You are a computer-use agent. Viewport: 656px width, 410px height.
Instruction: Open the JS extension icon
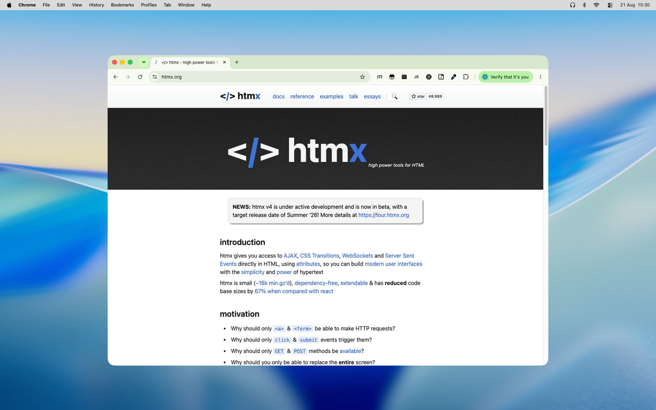click(x=416, y=77)
